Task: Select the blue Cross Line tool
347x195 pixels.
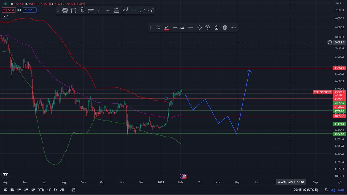Action: pyautogui.click(x=134, y=10)
